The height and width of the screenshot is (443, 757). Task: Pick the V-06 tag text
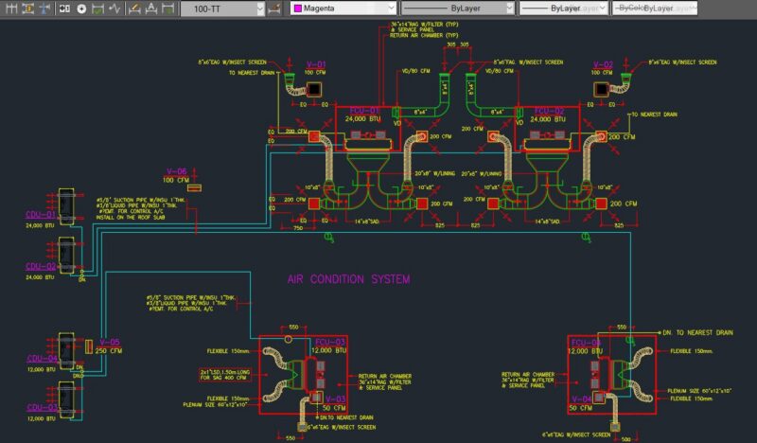177,171
